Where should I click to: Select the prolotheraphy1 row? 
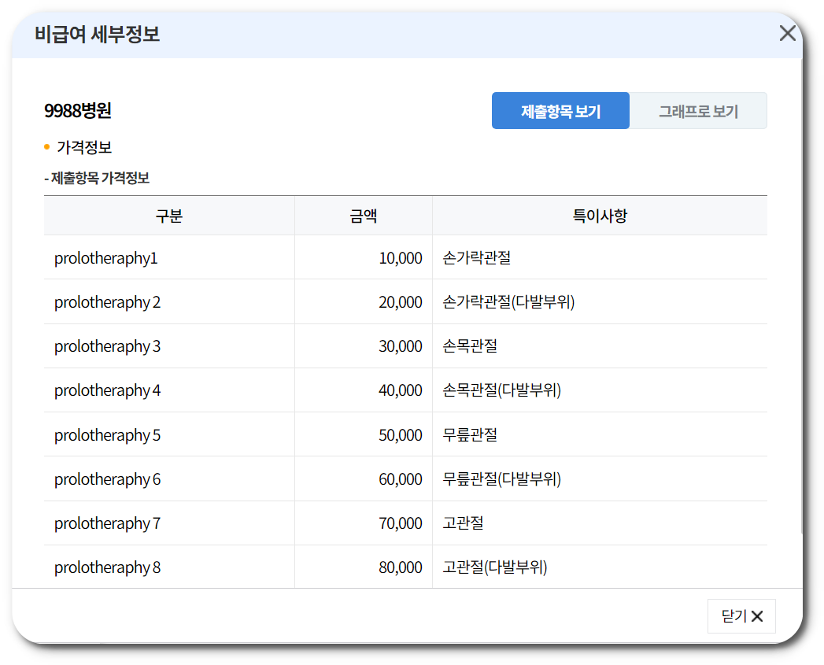pos(106,257)
